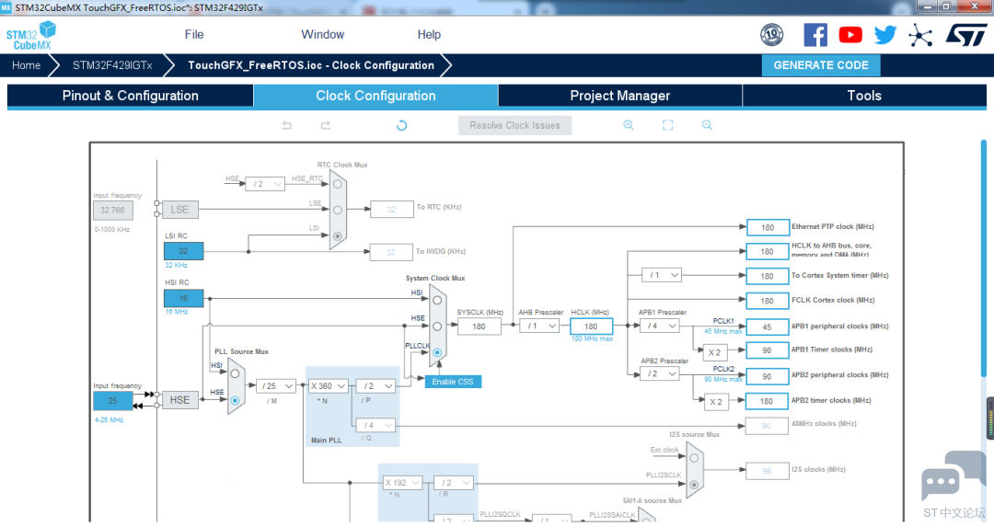The image size is (994, 527).
Task: Click the GENERATE CODE button
Action: pyautogui.click(x=821, y=65)
